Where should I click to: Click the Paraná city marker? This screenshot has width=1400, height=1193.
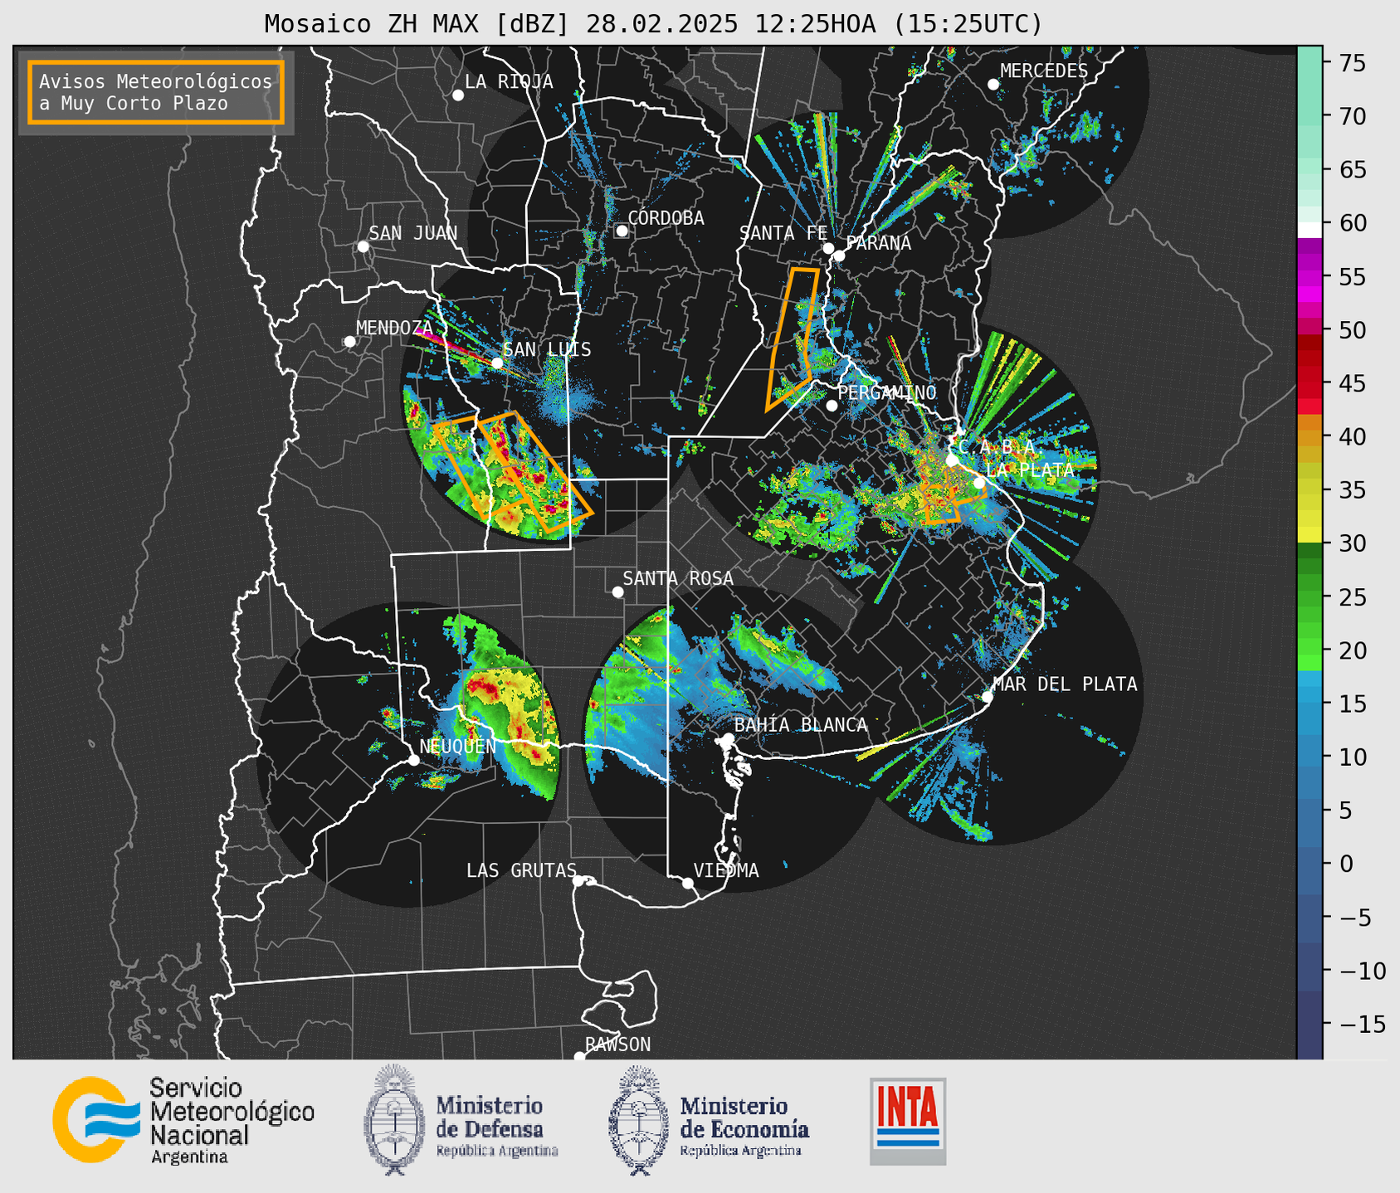pos(839,256)
